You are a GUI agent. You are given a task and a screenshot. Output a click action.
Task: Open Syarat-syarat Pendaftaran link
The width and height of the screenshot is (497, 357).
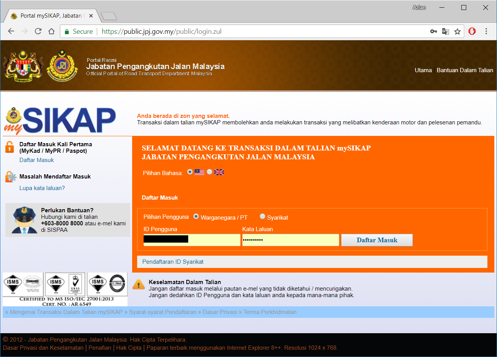coord(162,312)
